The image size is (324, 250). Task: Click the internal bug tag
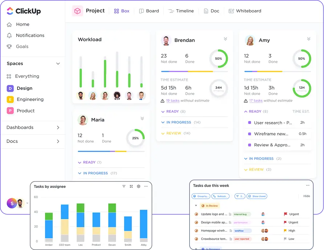(241, 214)
